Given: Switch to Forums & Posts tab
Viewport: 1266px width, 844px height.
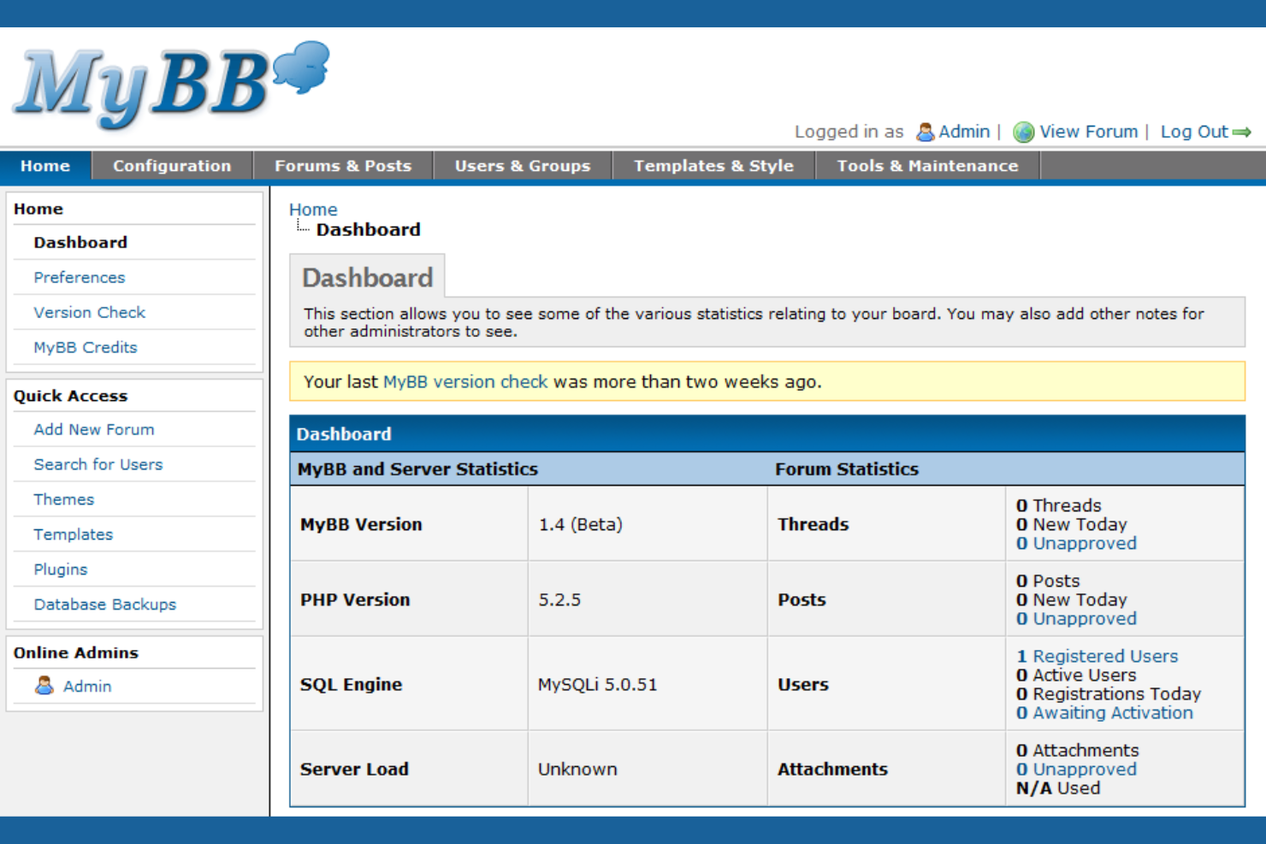Looking at the screenshot, I should coord(343,166).
